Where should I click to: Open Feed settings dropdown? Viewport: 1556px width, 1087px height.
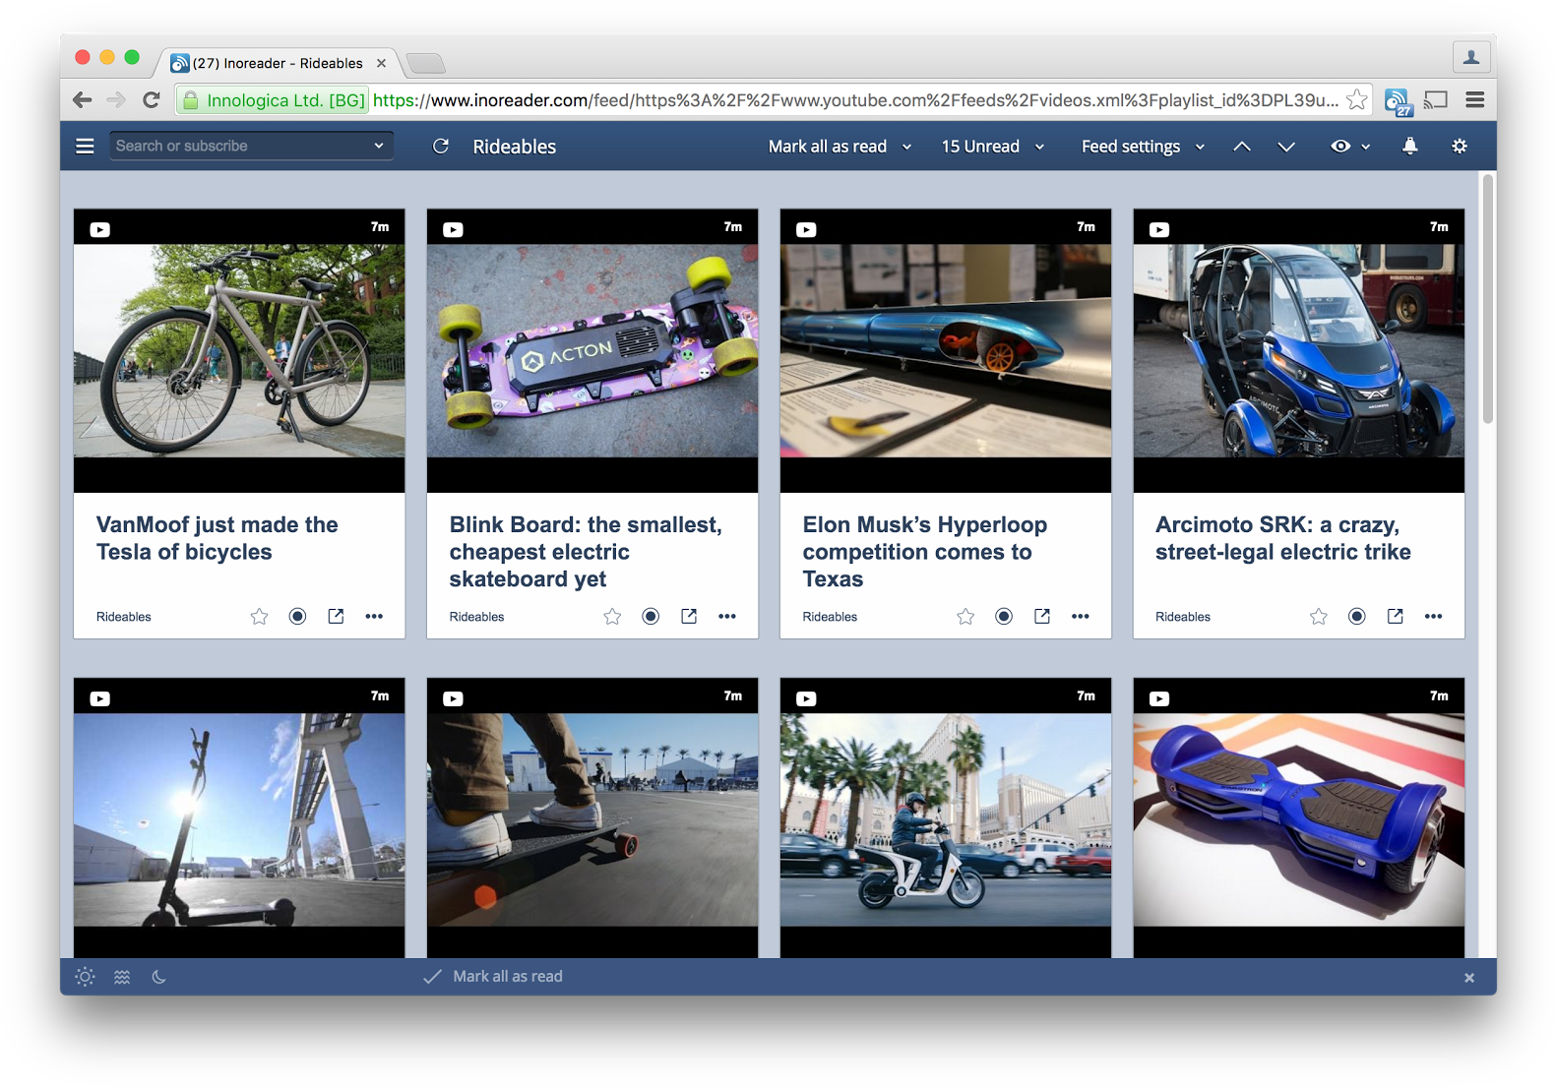1143,146
